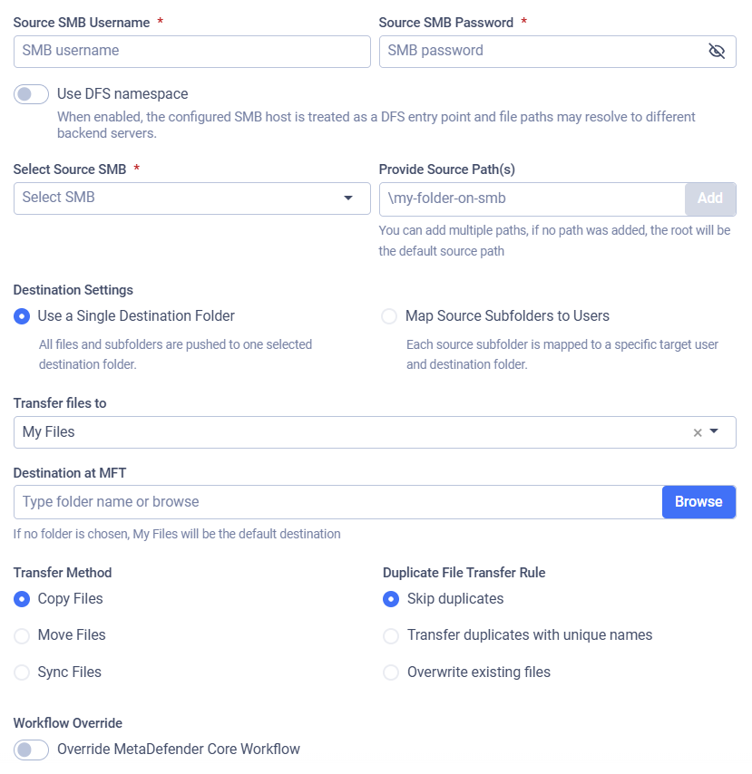Click the source path \my-folder-on-smb field
This screenshot has height=774, width=752.
click(x=532, y=198)
